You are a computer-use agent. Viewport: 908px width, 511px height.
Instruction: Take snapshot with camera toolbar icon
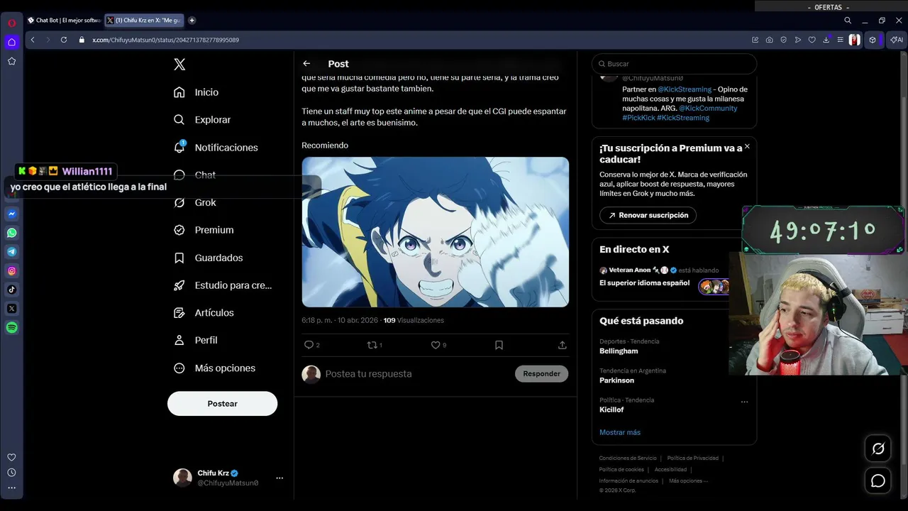tap(770, 40)
